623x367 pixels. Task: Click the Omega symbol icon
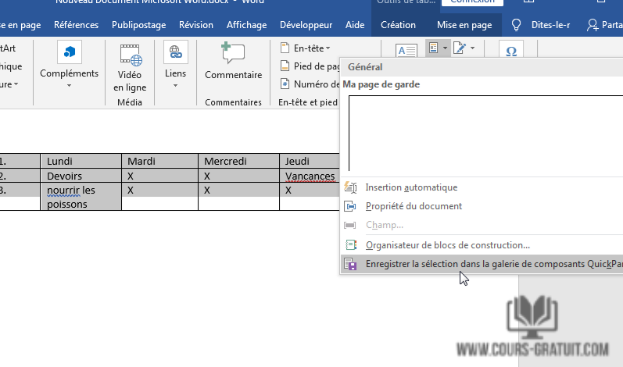click(511, 52)
